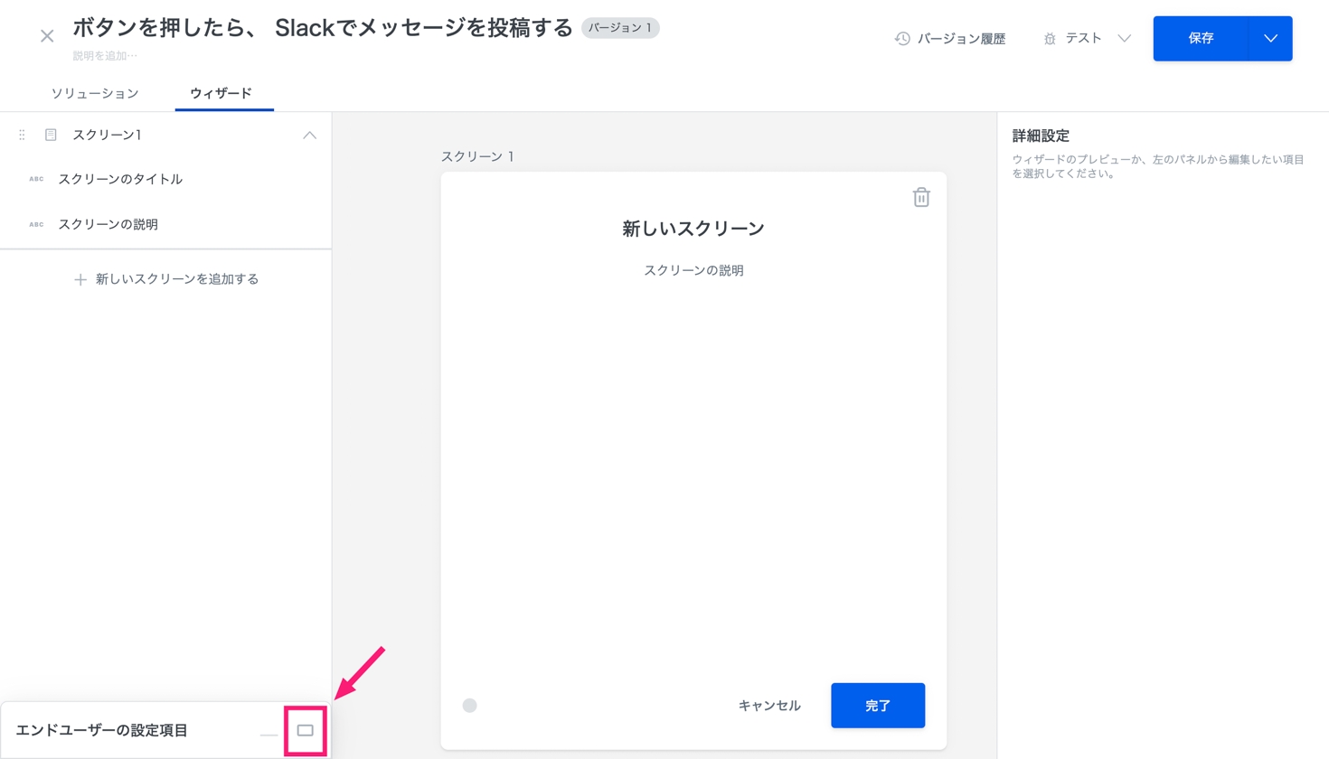Open the テスト dropdown arrow

[1124, 39]
